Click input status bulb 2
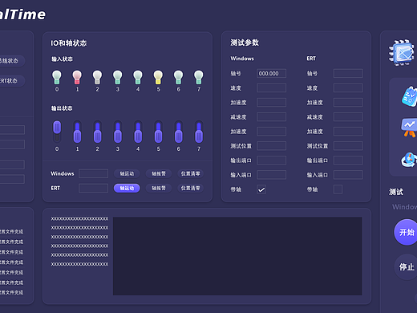The height and width of the screenshot is (313, 417). click(97, 77)
